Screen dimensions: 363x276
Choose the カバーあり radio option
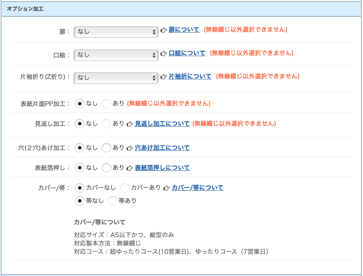pos(124,188)
